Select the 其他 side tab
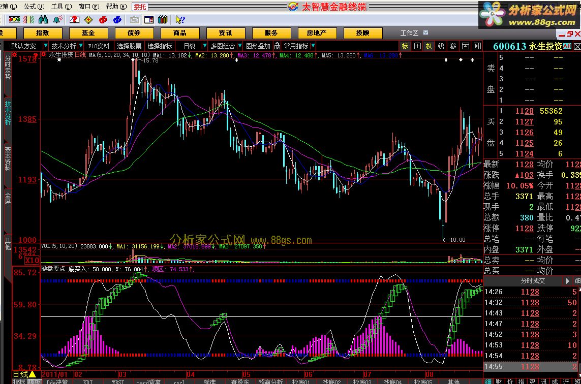581x384 pixels. pos(8,244)
